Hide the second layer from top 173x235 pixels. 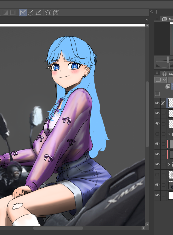coord(157,113)
